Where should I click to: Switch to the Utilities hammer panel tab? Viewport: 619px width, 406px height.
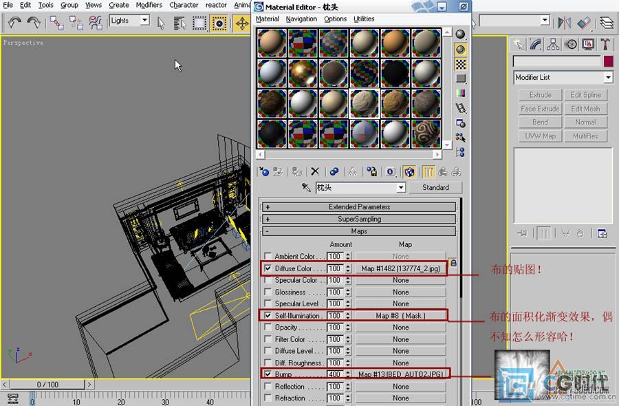(605, 44)
